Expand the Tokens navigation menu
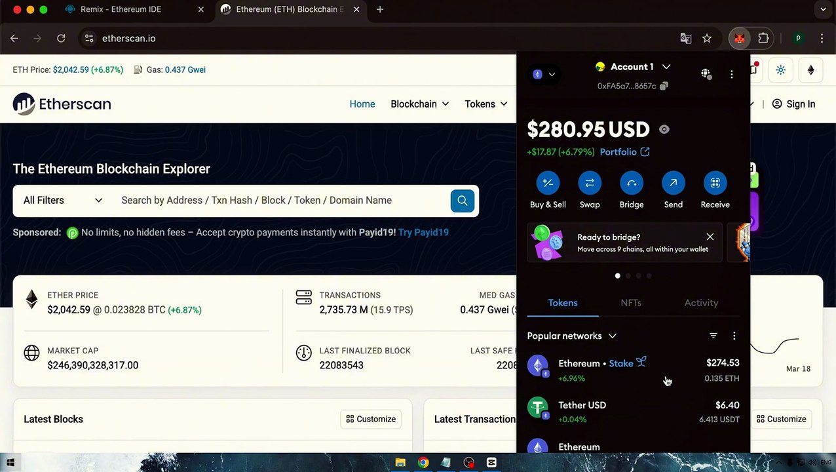The image size is (836, 472). coord(485,104)
